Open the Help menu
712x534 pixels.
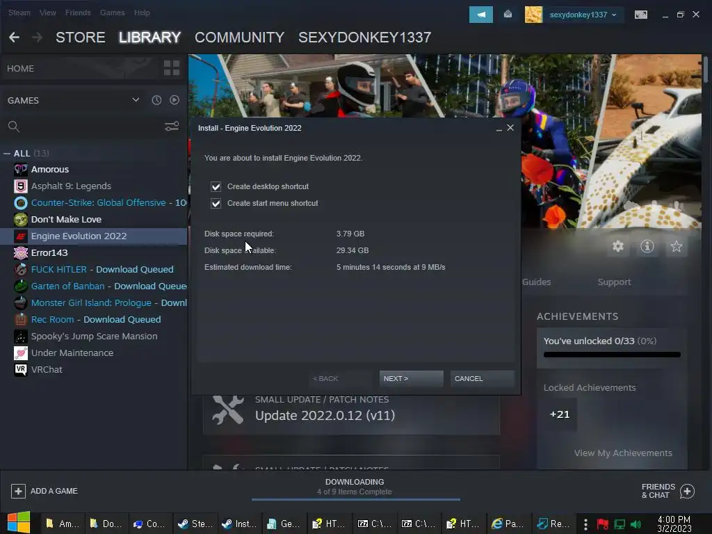[x=142, y=13]
